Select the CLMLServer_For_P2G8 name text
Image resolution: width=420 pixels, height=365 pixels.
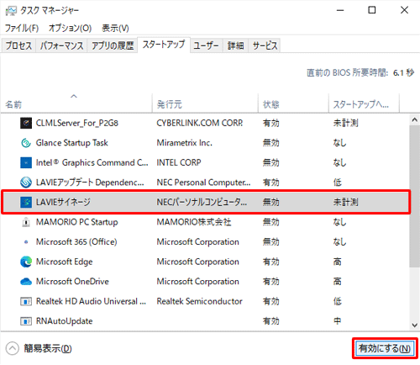77,123
